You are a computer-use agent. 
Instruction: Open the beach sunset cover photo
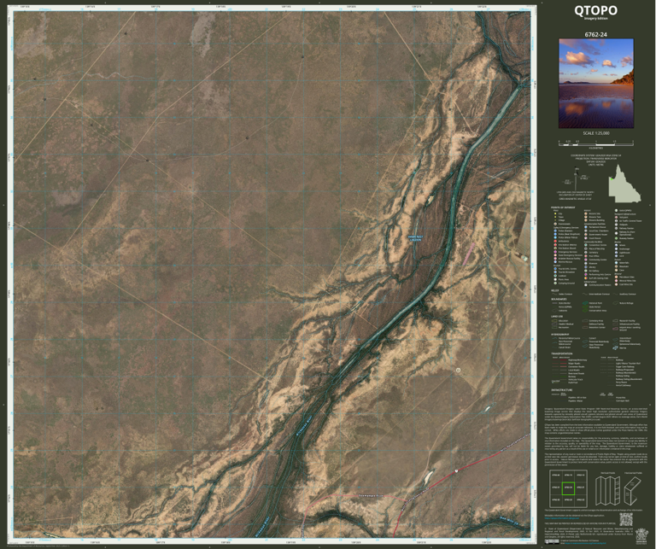595,84
